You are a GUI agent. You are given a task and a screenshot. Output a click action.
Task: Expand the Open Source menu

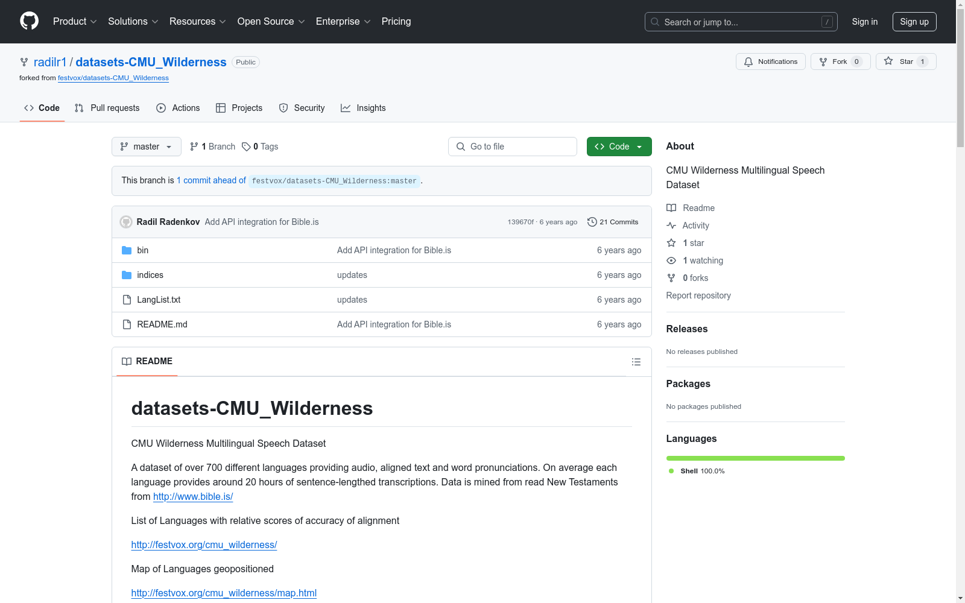(x=271, y=22)
